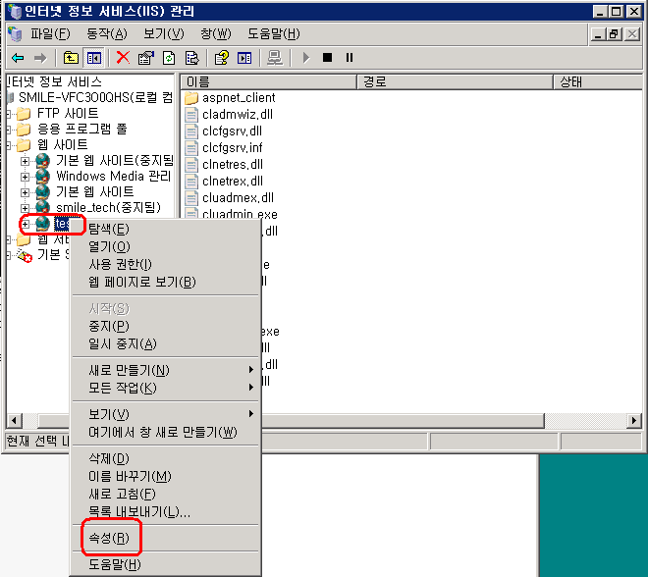The width and height of the screenshot is (648, 577).
Task: Click the Back arrow toolbar icon
Action: click(18, 58)
